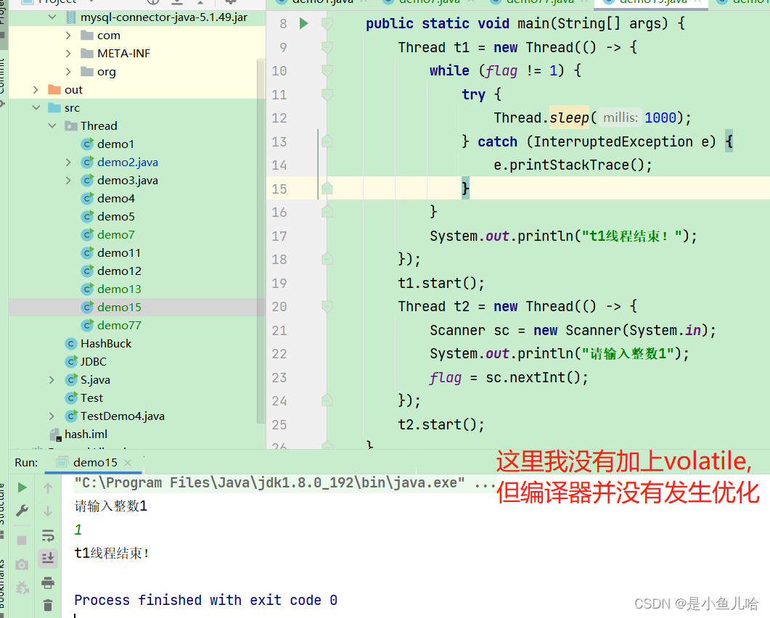770x618 pixels.
Task: Select demo4 class in project tree
Action: pyautogui.click(x=116, y=198)
